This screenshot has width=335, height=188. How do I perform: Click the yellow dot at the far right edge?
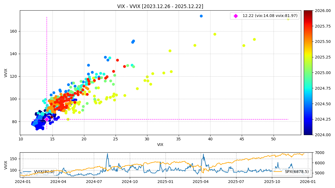point(288,19)
